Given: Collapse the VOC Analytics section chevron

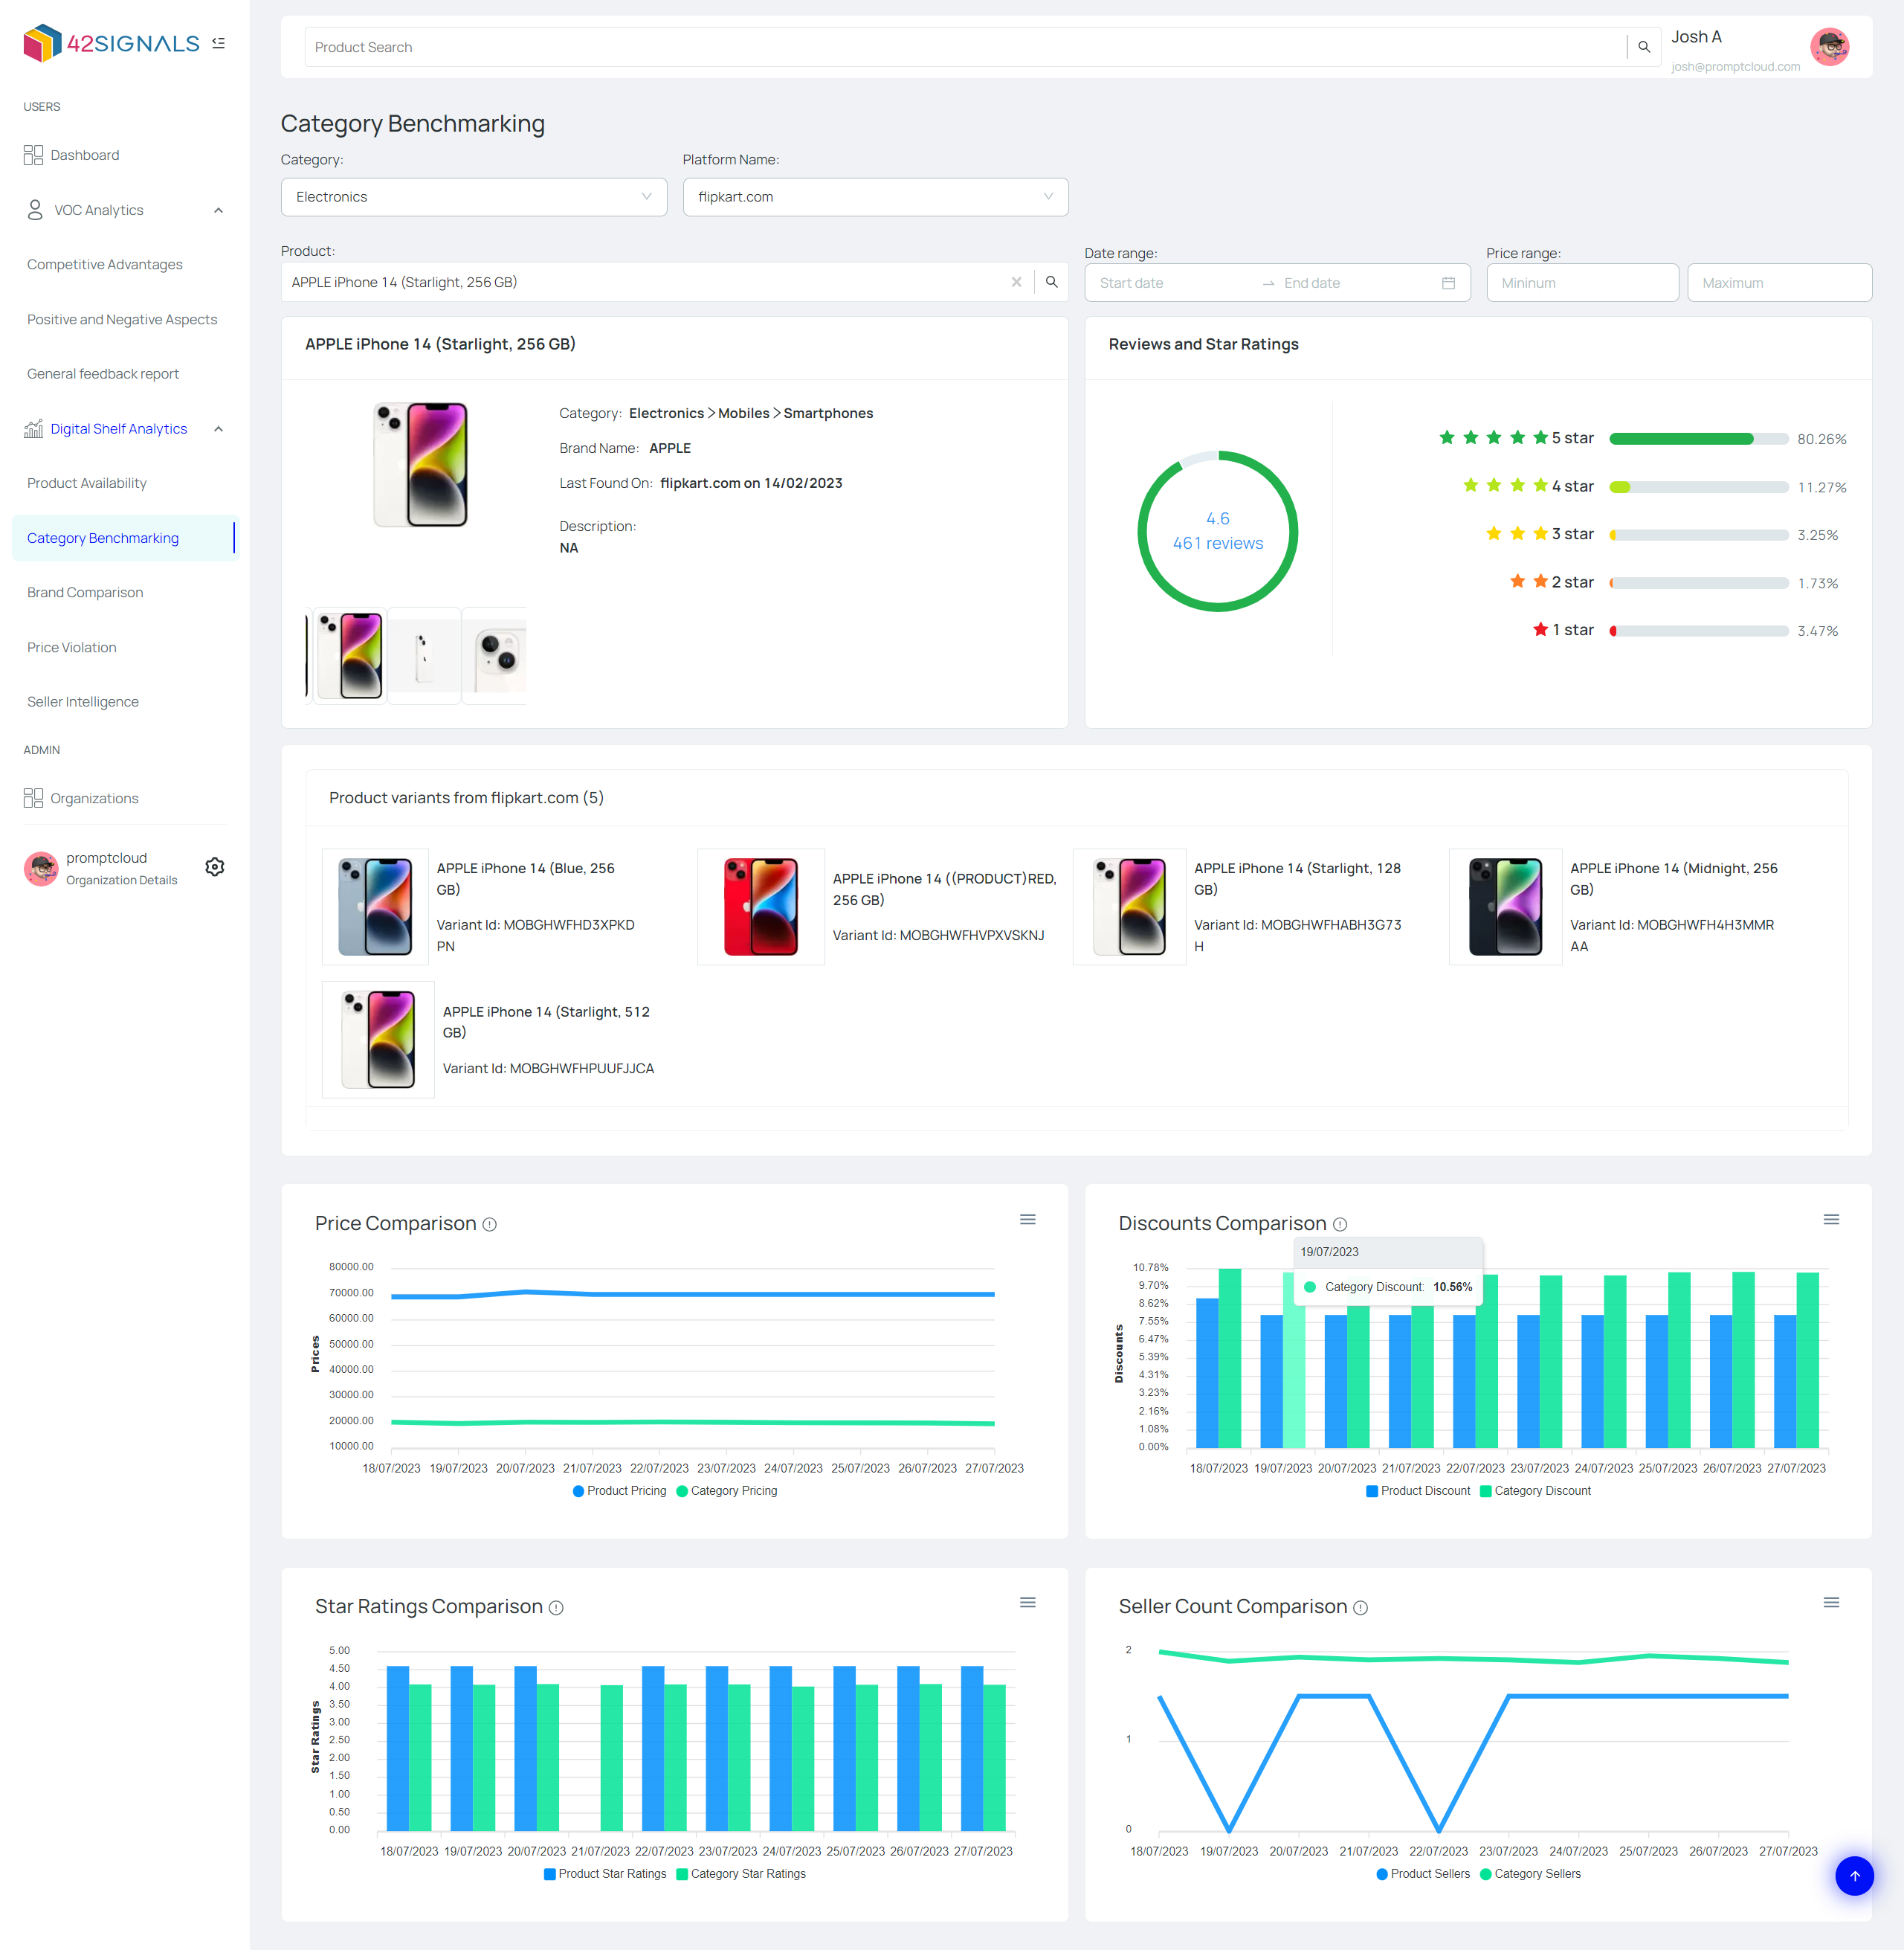Looking at the screenshot, I should point(219,210).
